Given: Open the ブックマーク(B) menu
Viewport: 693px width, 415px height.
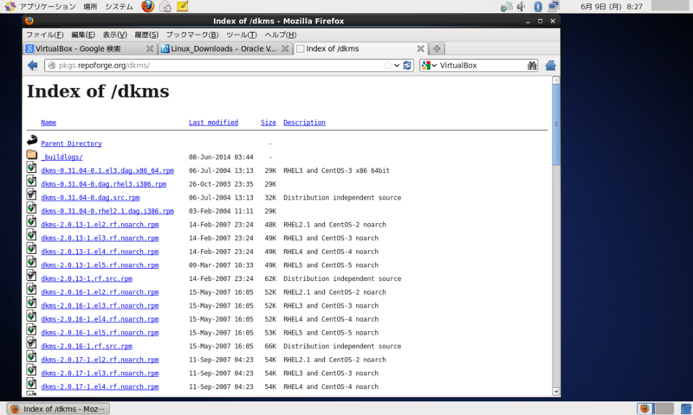Looking at the screenshot, I should [x=192, y=35].
